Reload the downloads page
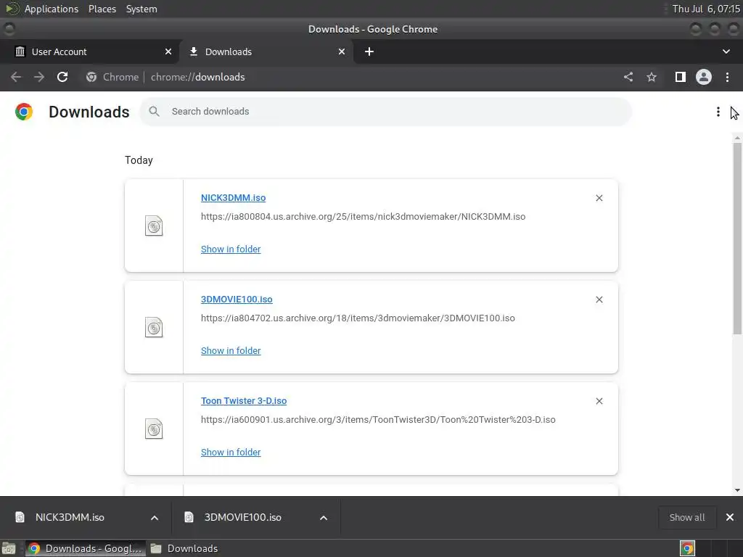Viewport: 743px width, 557px height. [x=62, y=77]
